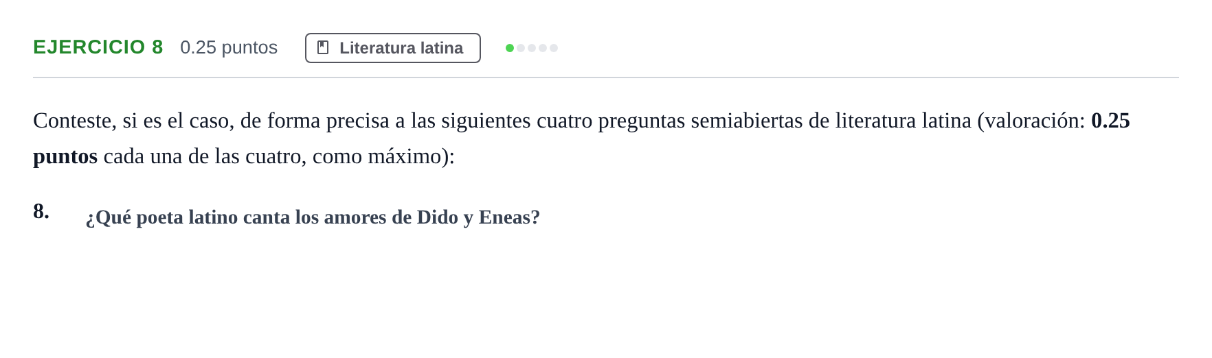
Task: Select the Dido y Eneas question text
Action: pos(313,217)
